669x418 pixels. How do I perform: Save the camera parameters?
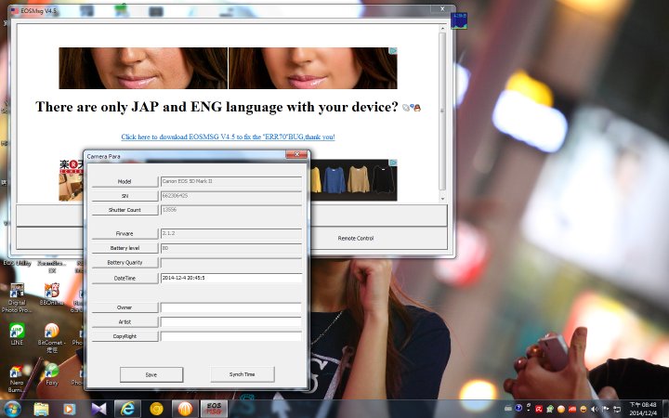151,374
